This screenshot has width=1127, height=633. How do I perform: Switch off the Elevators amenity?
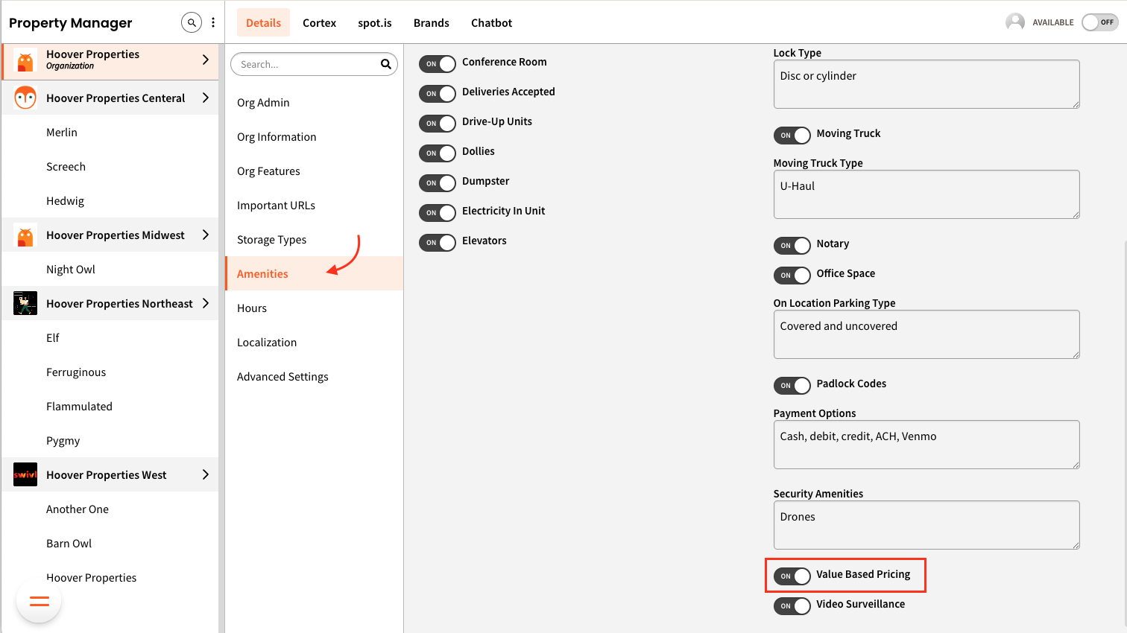(x=437, y=242)
